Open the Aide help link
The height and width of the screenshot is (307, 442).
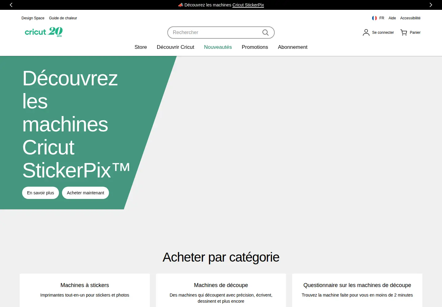[392, 18]
